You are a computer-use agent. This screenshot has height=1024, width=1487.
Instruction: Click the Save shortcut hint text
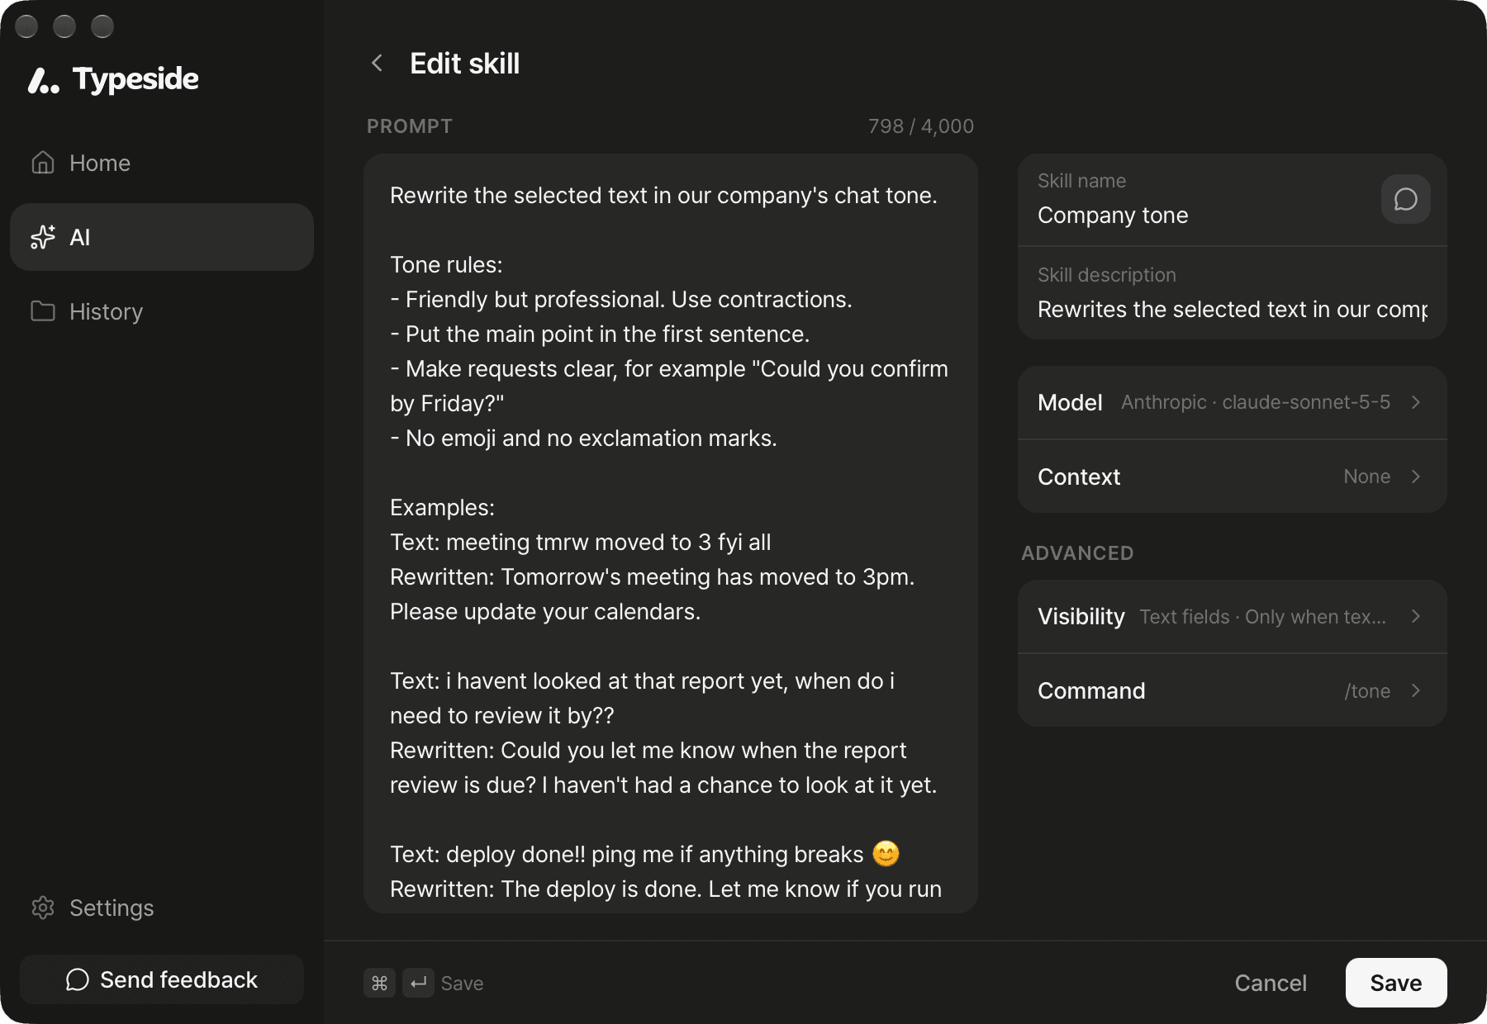click(x=462, y=983)
